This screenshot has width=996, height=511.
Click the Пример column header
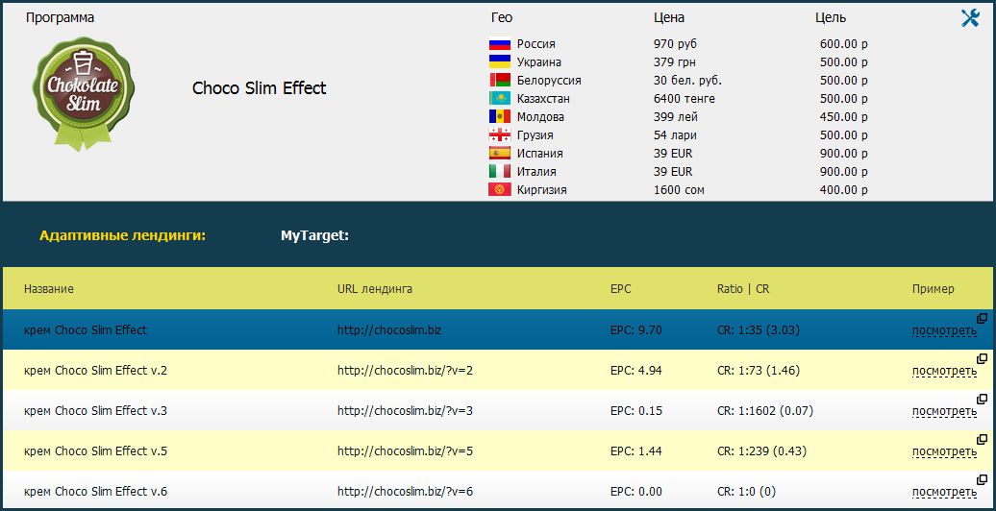pyautogui.click(x=934, y=289)
